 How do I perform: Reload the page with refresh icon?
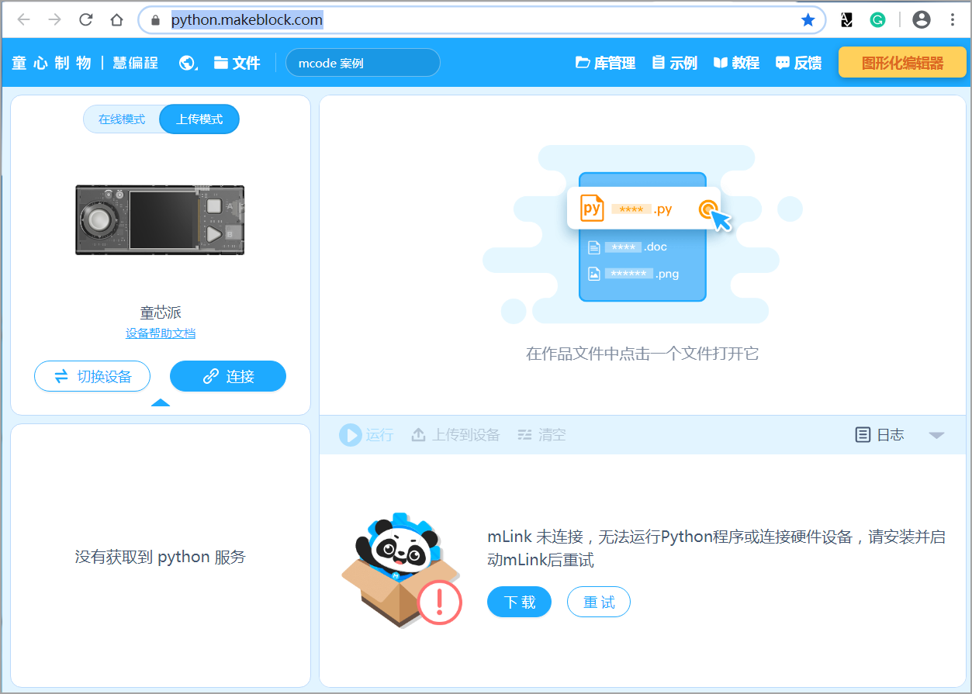pos(86,20)
